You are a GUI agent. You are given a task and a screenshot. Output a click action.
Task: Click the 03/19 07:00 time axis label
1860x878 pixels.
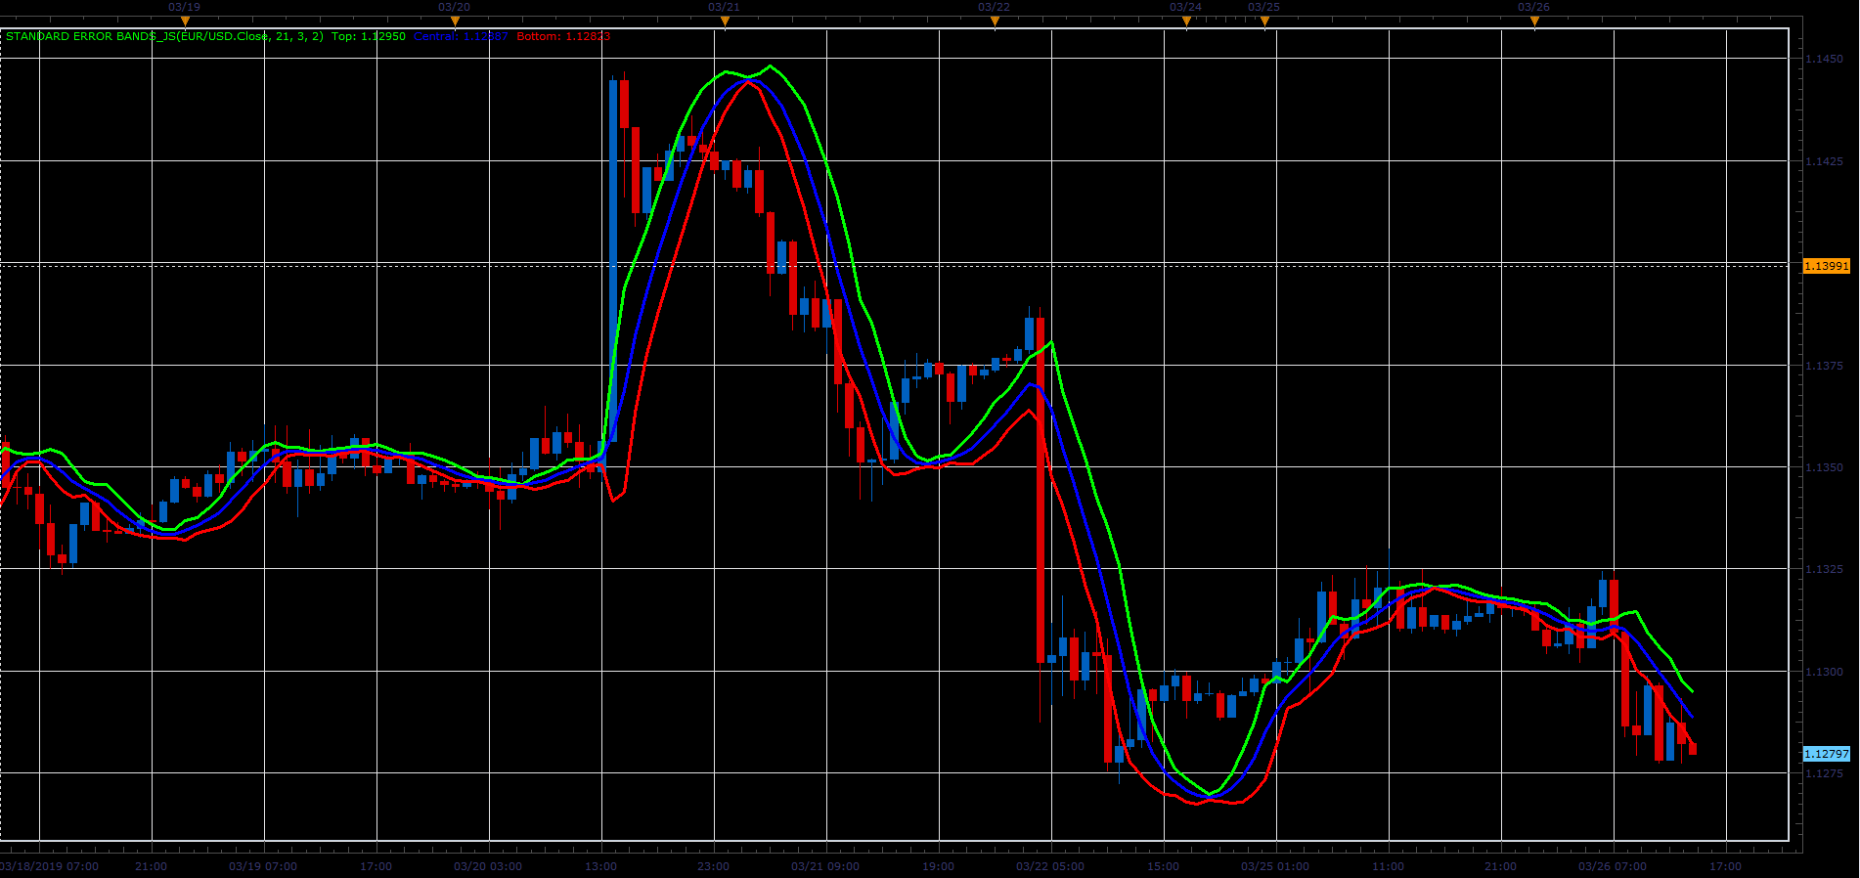point(263,866)
